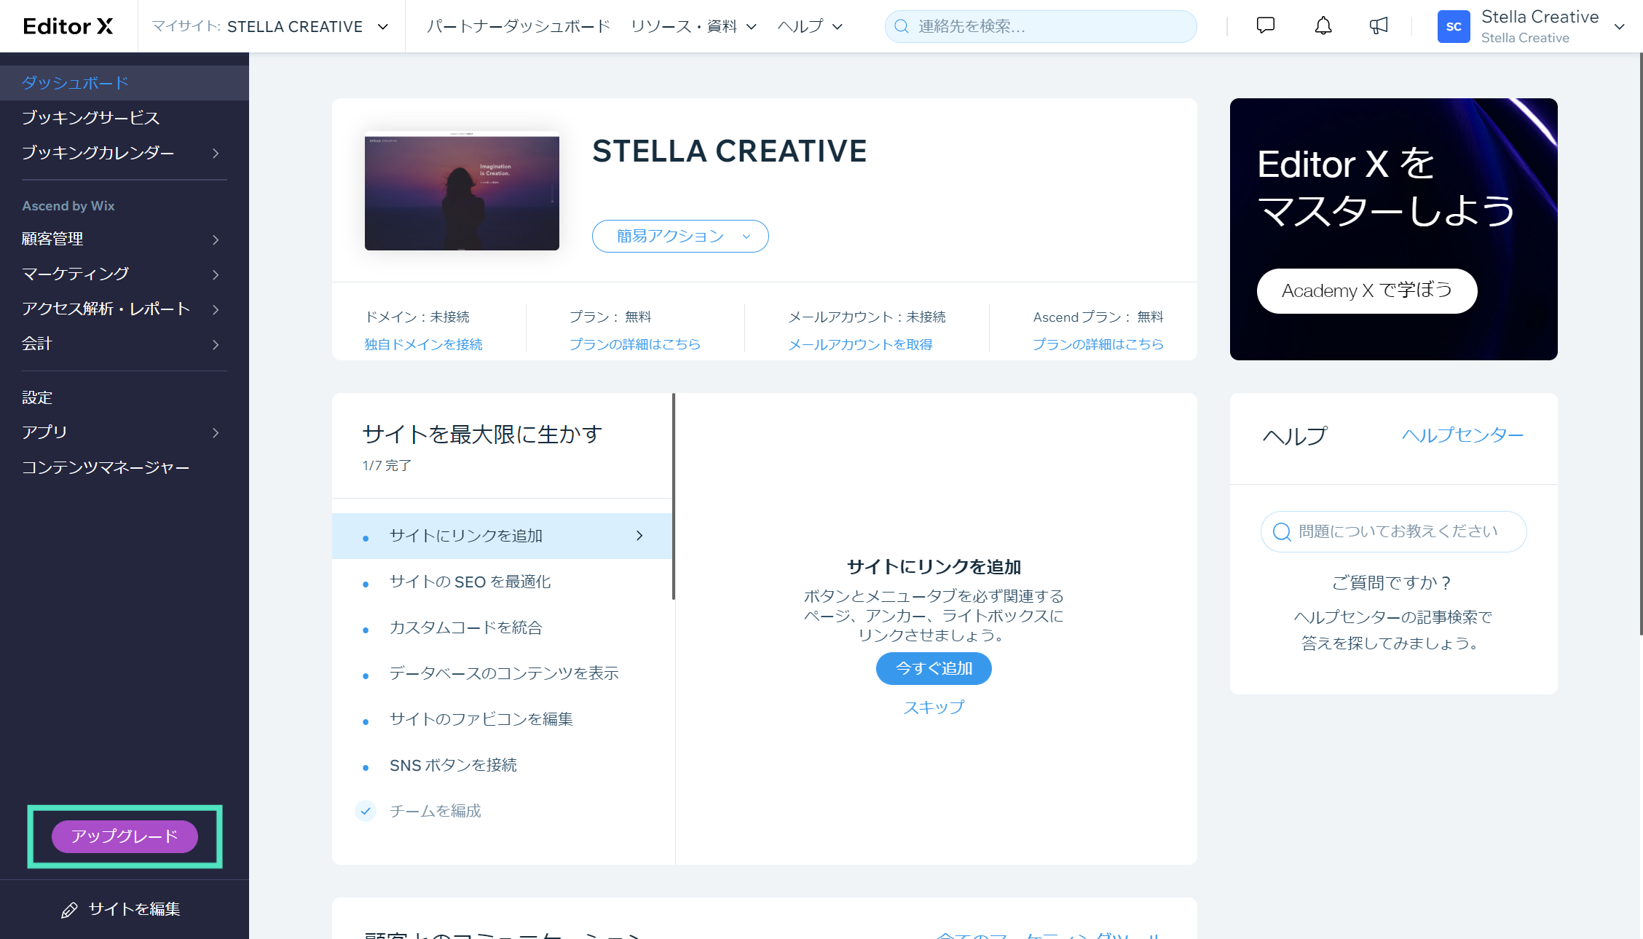Screen dimensions: 1643x939
Task: Click the 連絡先を検索 search field
Action: click(1041, 26)
